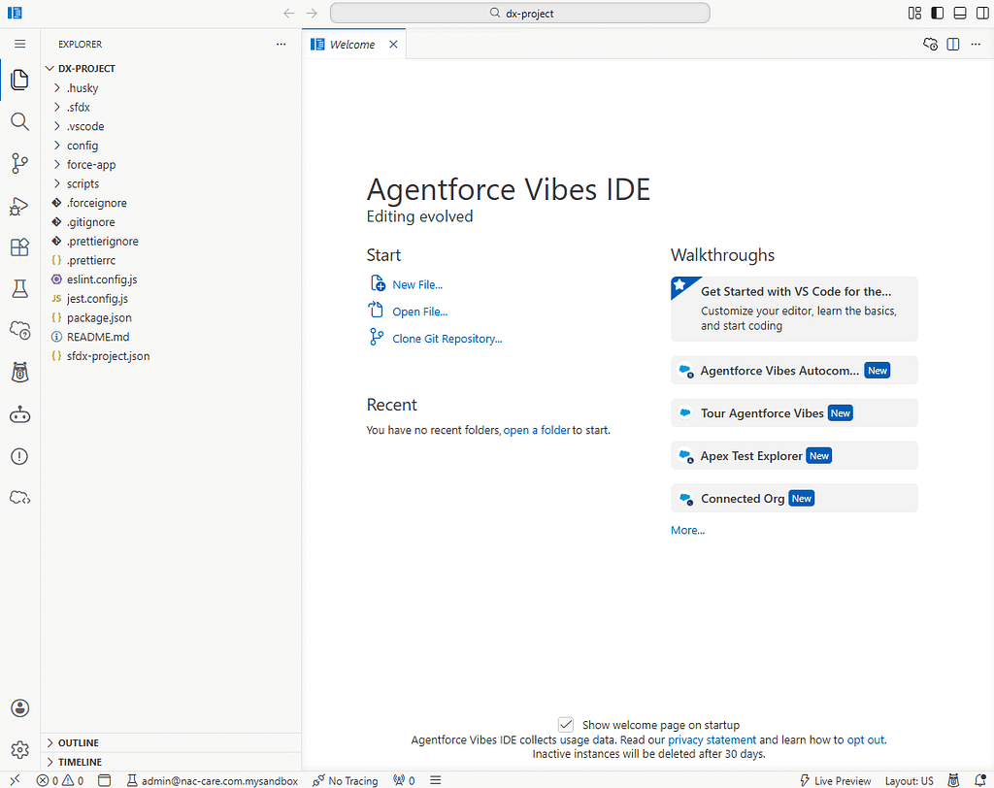Open Agentforce Vibes Autocomplete walkthrough
Viewport: 994px width, 788px height.
[794, 371]
